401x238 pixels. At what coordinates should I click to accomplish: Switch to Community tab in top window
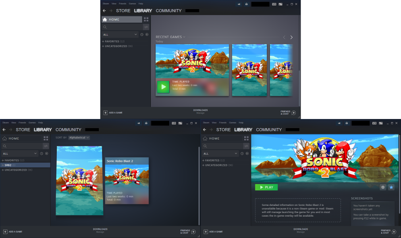pyautogui.click(x=168, y=11)
